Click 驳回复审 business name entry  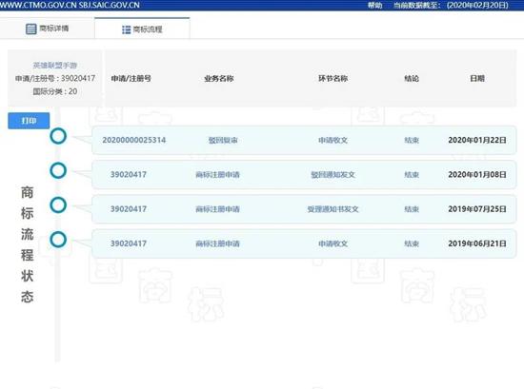(x=223, y=140)
